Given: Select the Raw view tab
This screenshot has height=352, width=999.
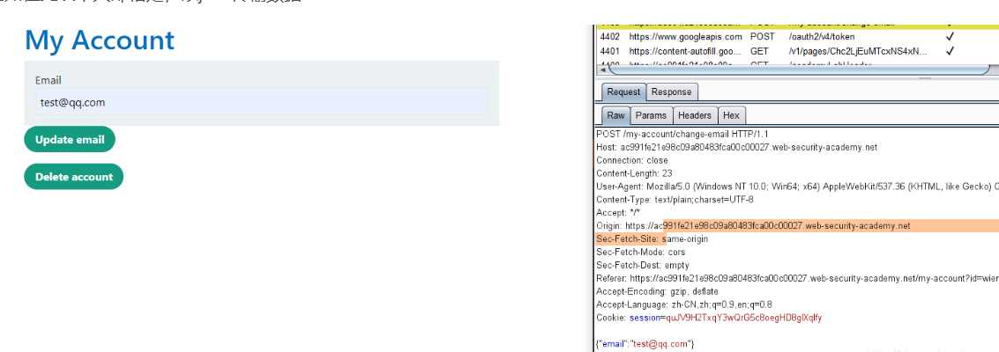Looking at the screenshot, I should click(x=615, y=115).
